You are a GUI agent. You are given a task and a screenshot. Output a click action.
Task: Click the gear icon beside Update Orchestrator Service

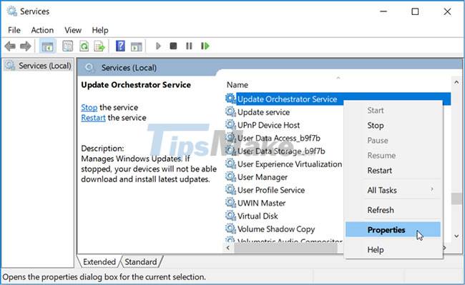(x=230, y=99)
